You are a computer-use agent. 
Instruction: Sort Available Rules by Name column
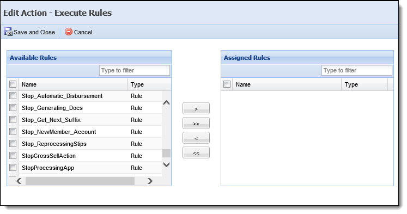(x=73, y=84)
